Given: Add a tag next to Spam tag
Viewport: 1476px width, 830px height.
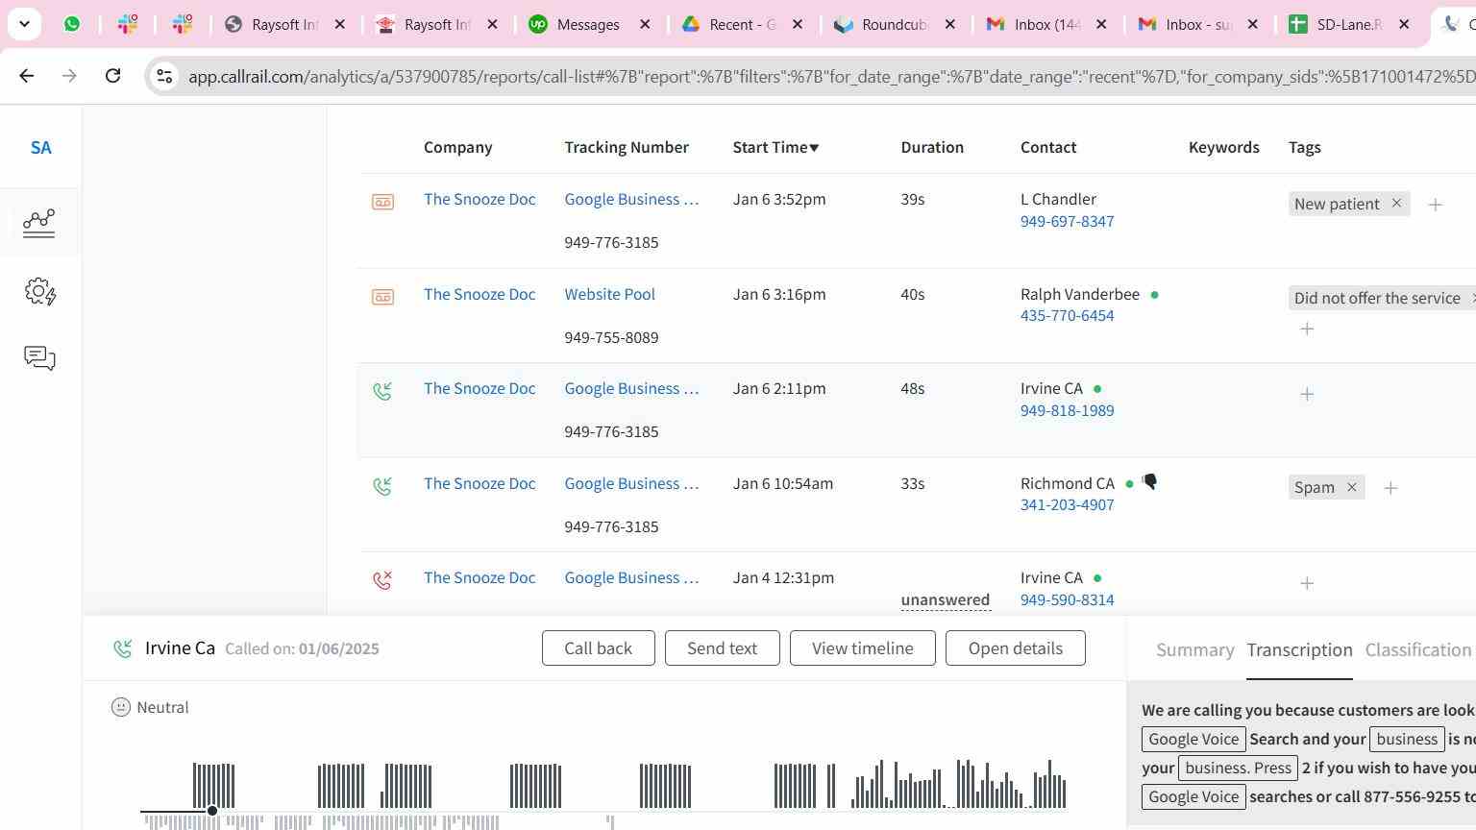Looking at the screenshot, I should tap(1390, 489).
